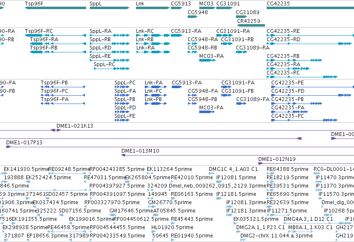Click transcript label CG42235-RB
This screenshot has width=354, height=242.
(283, 56)
